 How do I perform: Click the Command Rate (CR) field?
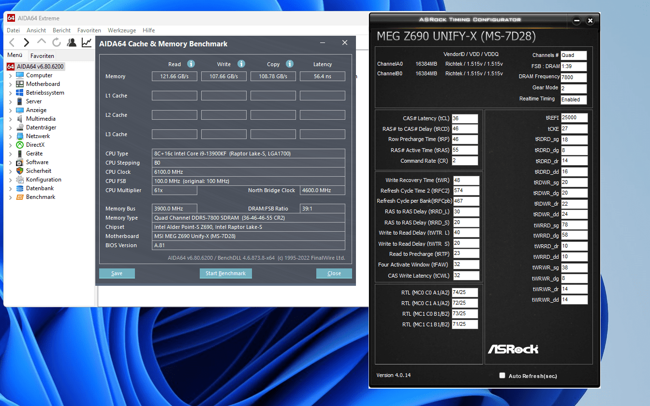pyautogui.click(x=465, y=161)
